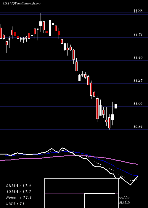Select the 11.49 price level label
148x208 pixels.
[138, 58]
